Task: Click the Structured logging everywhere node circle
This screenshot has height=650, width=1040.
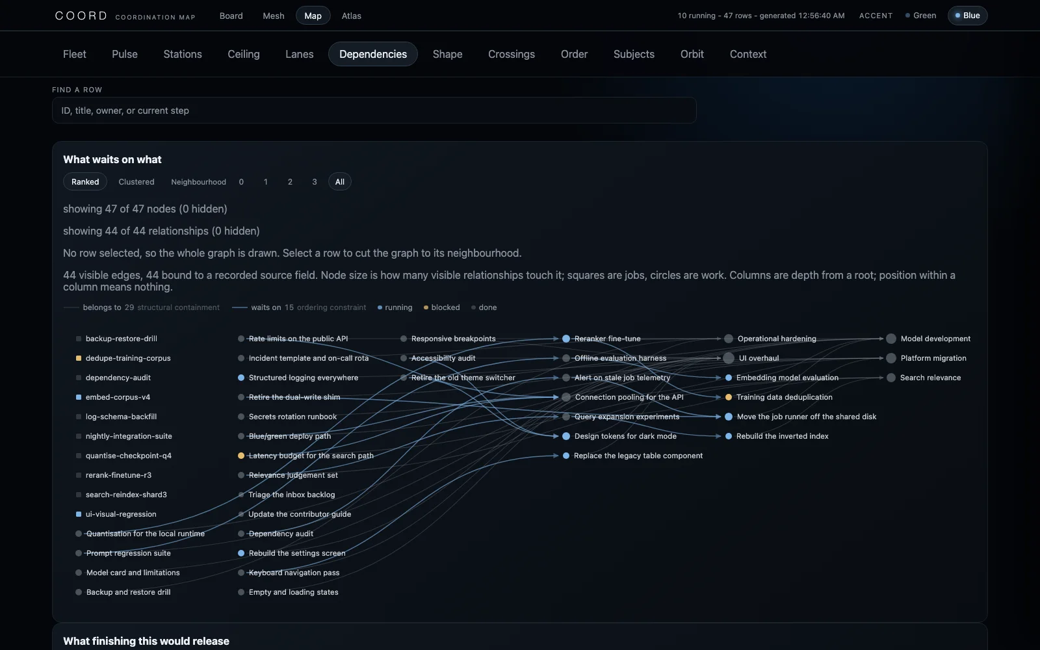Action: (x=241, y=378)
